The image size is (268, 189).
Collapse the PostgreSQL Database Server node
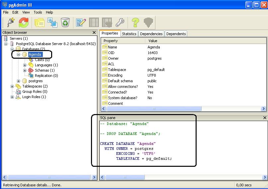tap(6, 44)
